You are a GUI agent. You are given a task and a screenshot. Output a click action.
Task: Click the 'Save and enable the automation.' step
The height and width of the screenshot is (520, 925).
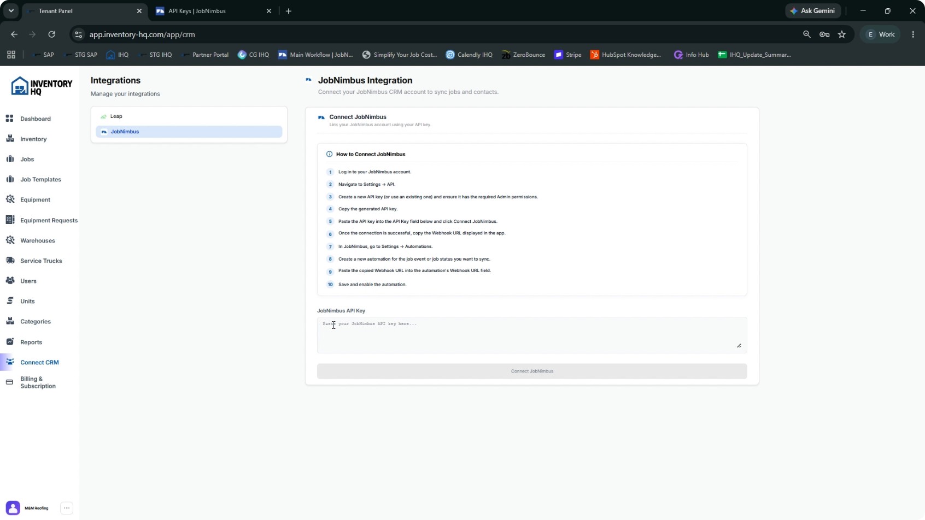click(372, 285)
